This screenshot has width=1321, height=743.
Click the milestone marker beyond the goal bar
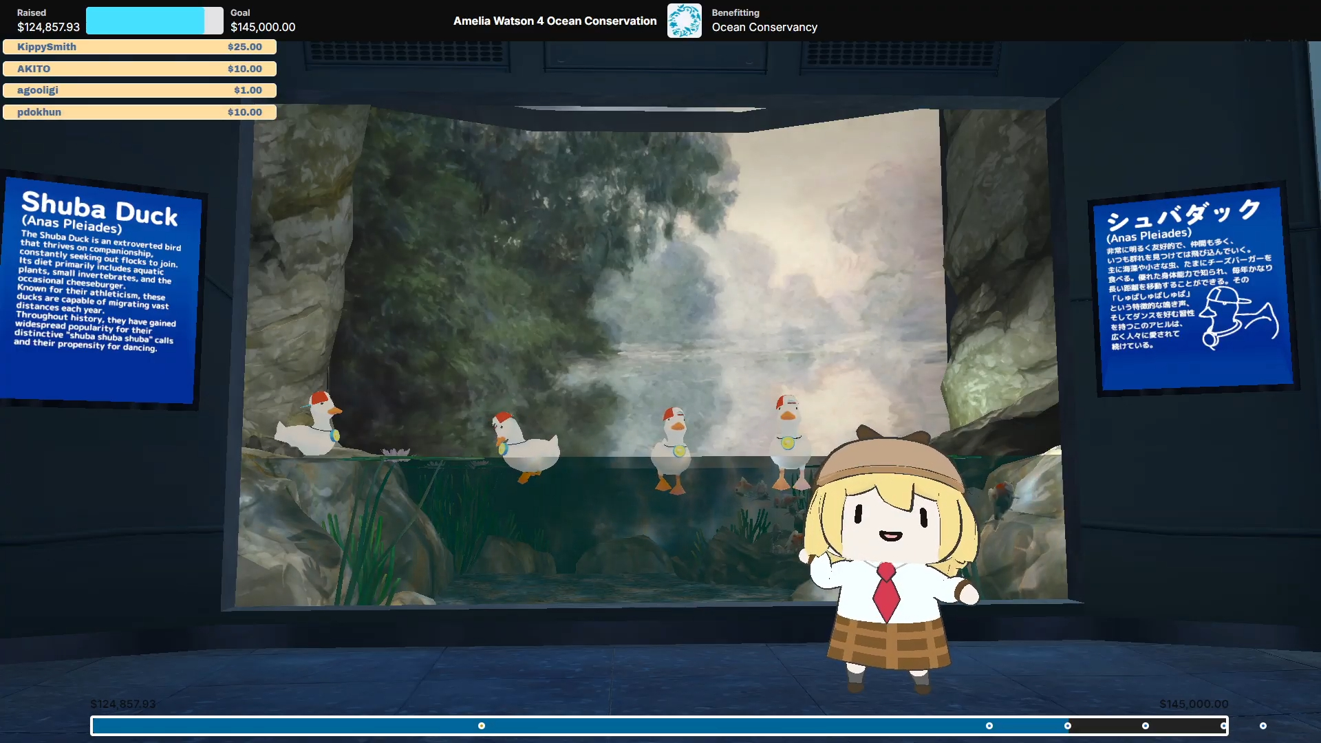1263,726
